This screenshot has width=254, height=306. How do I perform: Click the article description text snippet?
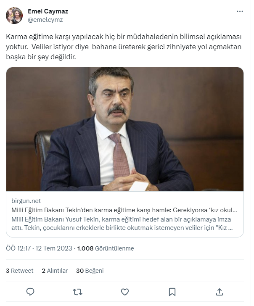(122, 224)
